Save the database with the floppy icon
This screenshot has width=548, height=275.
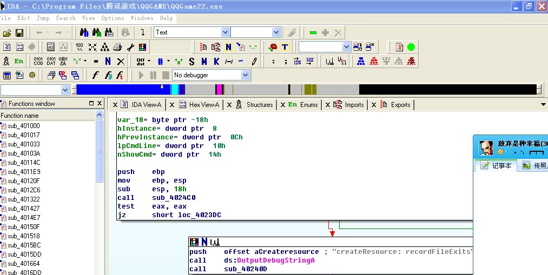[19, 33]
